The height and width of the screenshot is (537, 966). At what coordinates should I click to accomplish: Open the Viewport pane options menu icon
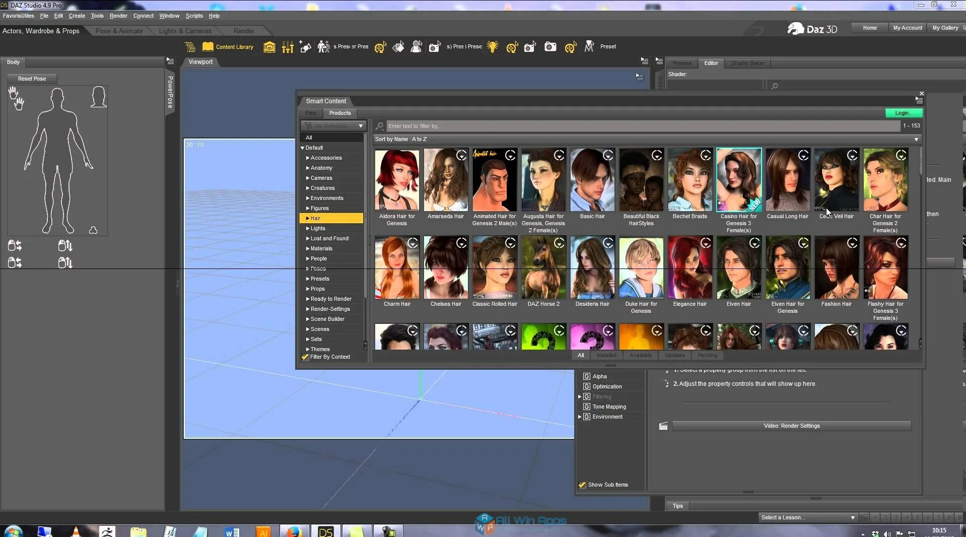645,61
